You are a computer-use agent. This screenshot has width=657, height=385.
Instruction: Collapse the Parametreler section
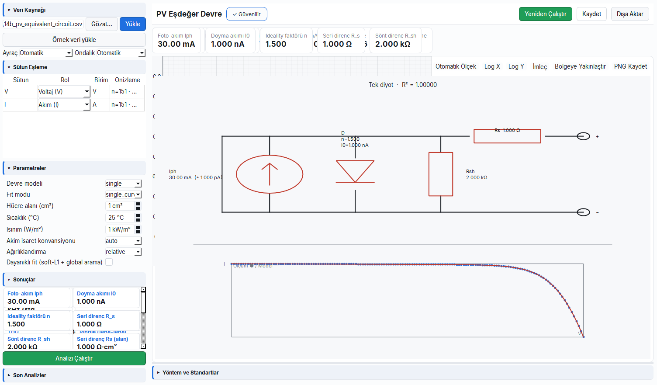point(74,168)
